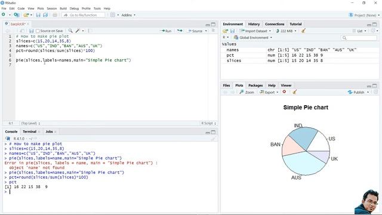Switch to the Files tab
Image resolution: width=382 pixels, height=215 pixels.
click(226, 85)
